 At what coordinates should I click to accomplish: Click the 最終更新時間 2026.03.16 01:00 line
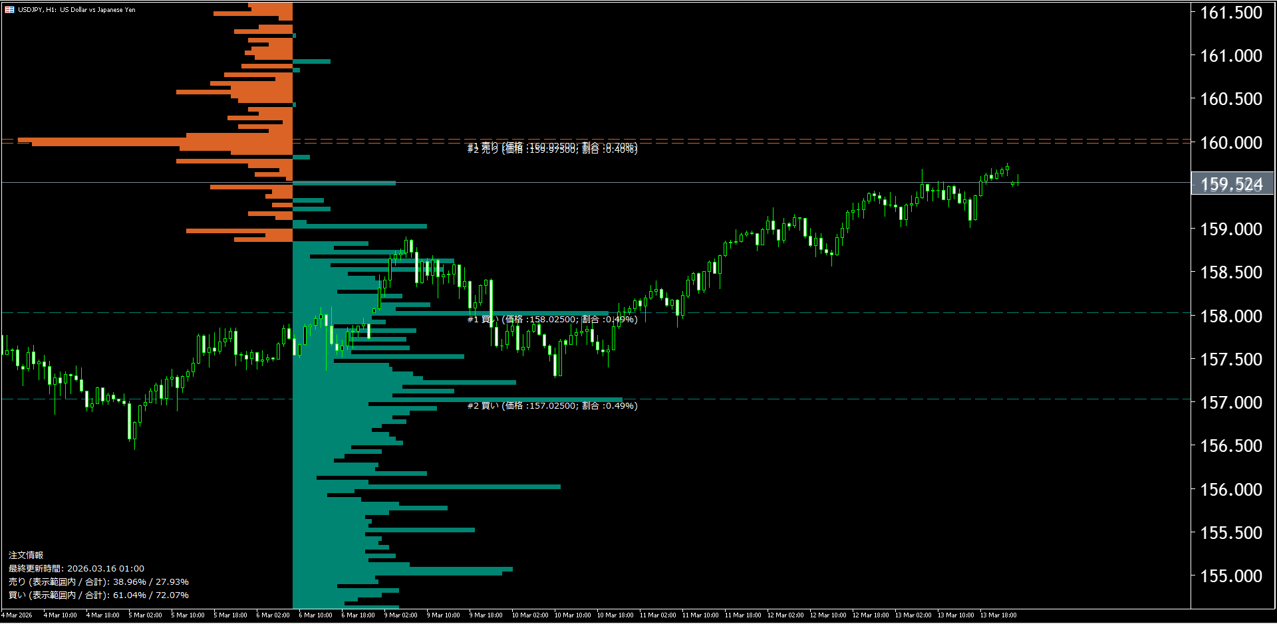[76, 569]
